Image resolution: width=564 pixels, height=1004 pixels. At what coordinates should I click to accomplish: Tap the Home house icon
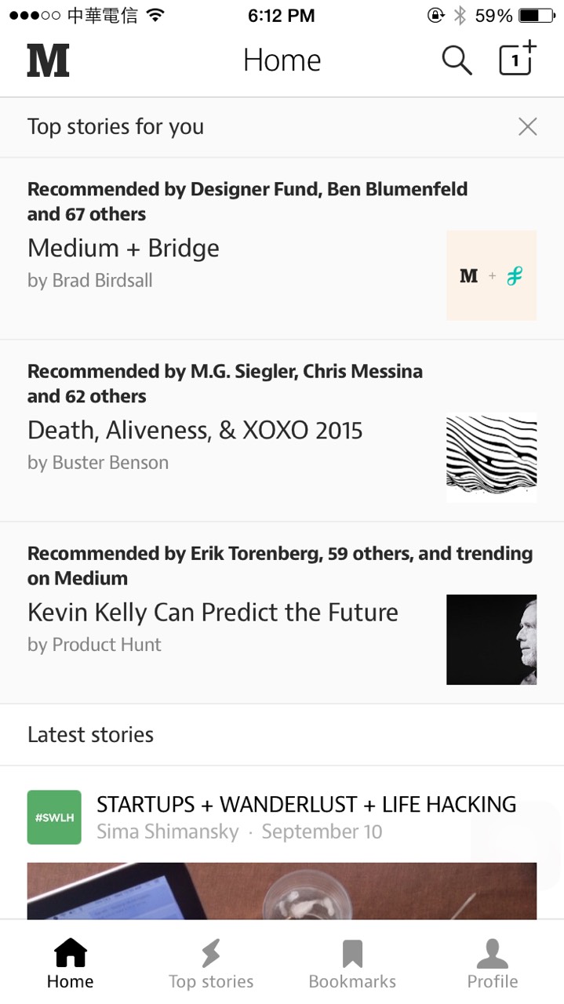point(70,954)
